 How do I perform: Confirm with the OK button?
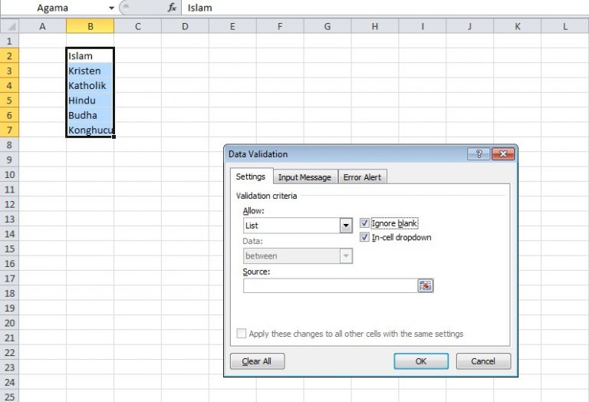(x=421, y=361)
